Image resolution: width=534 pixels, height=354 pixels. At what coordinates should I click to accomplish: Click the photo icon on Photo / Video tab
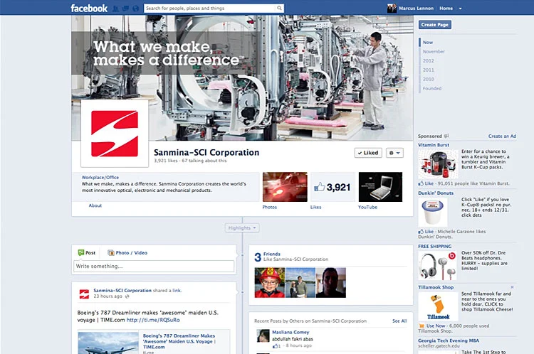tap(110, 252)
